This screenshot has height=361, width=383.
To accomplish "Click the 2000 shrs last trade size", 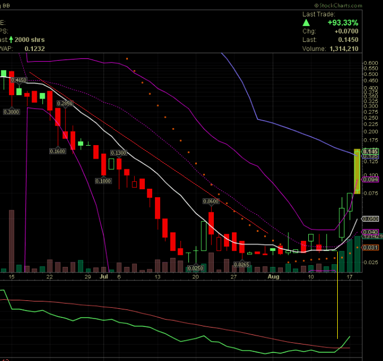I will pyautogui.click(x=29, y=40).
